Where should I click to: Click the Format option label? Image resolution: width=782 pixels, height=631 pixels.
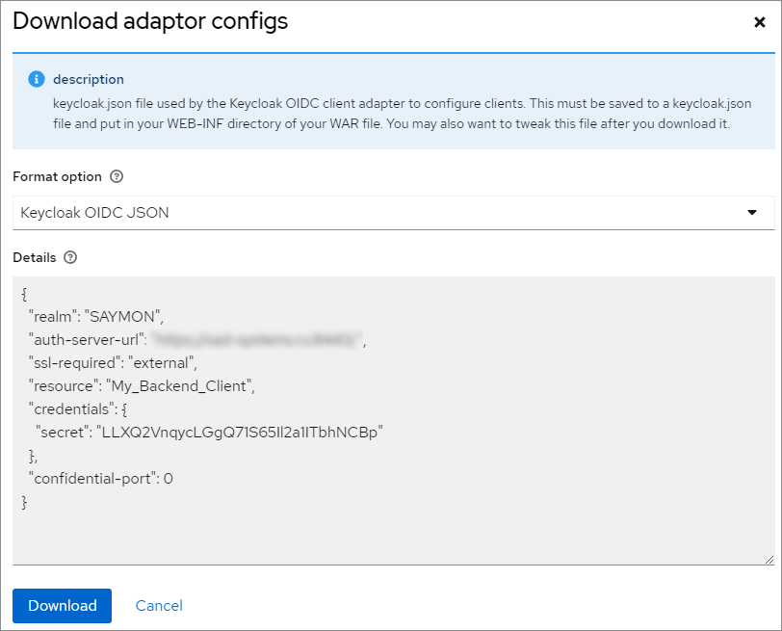(x=57, y=176)
